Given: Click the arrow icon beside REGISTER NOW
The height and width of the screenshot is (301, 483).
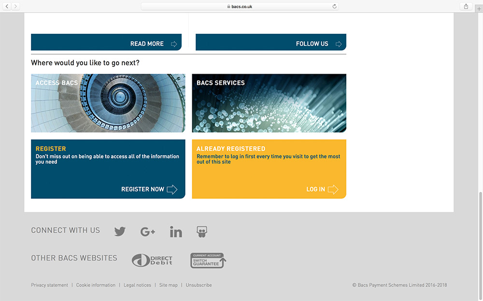Looking at the screenshot, I should [x=172, y=189].
